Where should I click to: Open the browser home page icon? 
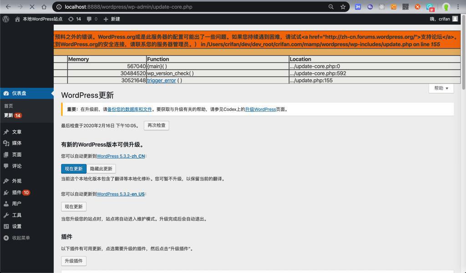44,7
